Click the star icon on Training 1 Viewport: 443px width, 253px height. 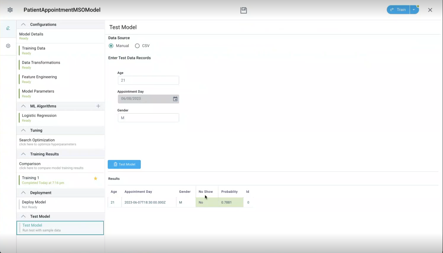(x=96, y=178)
